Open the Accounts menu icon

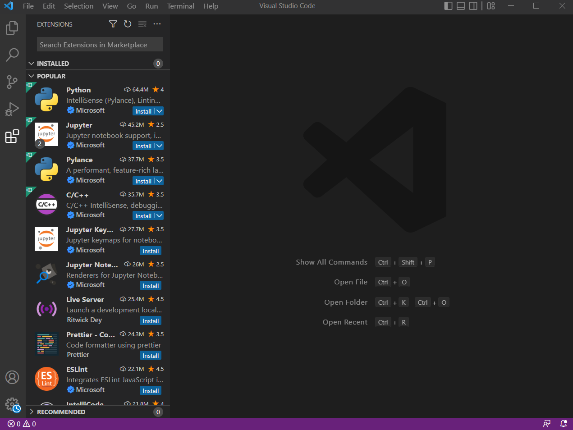12,377
